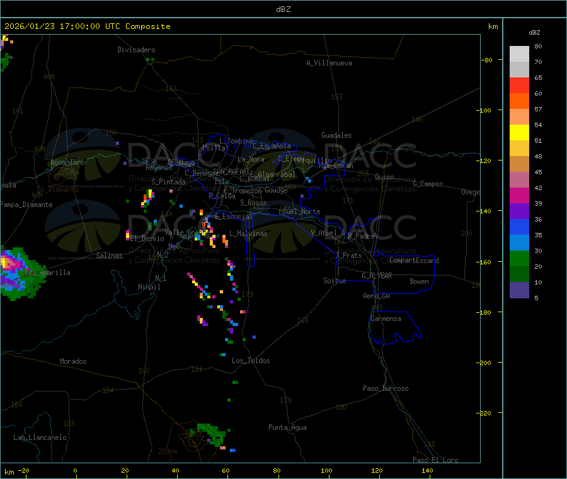
Task: Click the 'Guadales' map label
Action: pos(336,135)
